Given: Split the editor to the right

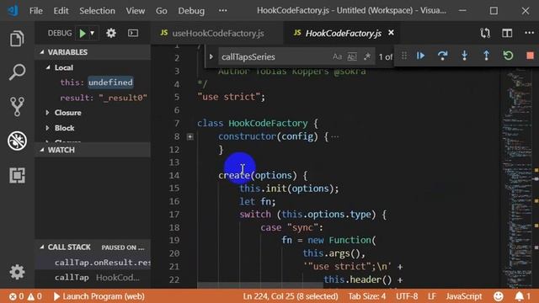Looking at the screenshot, I should (x=507, y=34).
